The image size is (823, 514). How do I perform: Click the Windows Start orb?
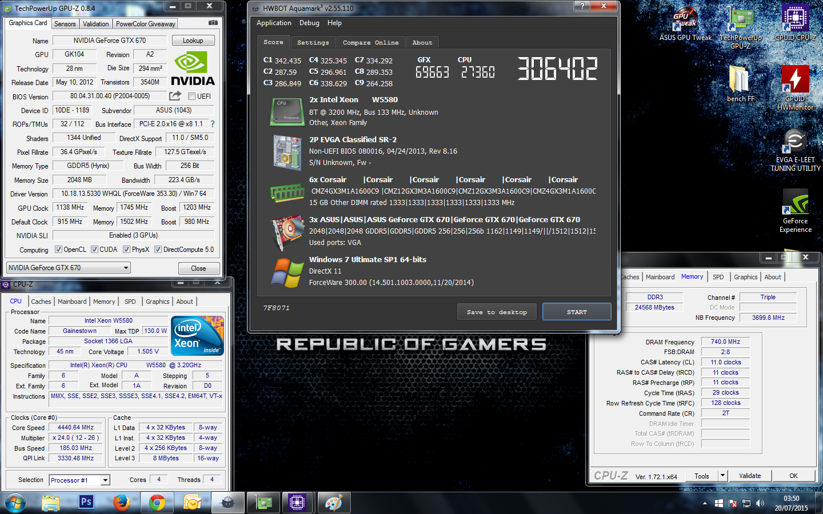pyautogui.click(x=15, y=503)
